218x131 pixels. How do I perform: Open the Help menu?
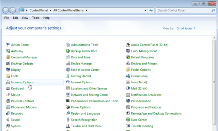click(46, 18)
